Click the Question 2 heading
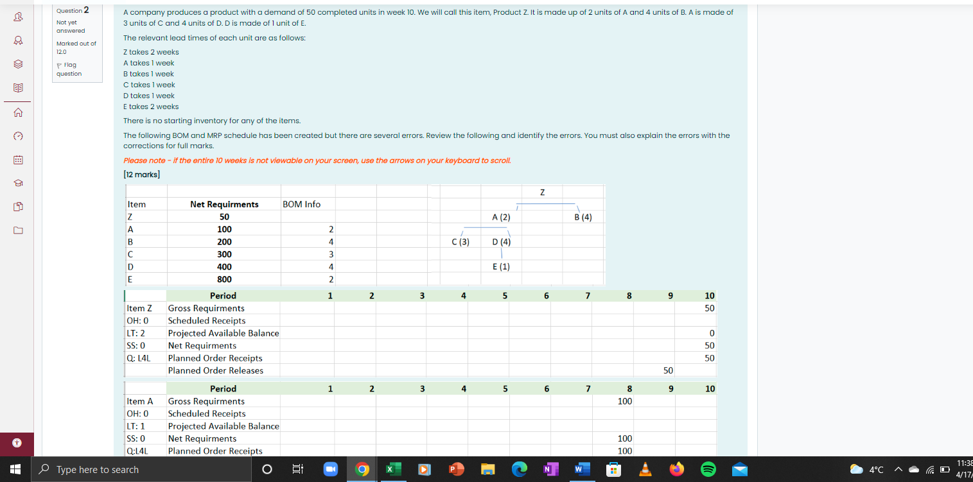 pyautogui.click(x=73, y=10)
